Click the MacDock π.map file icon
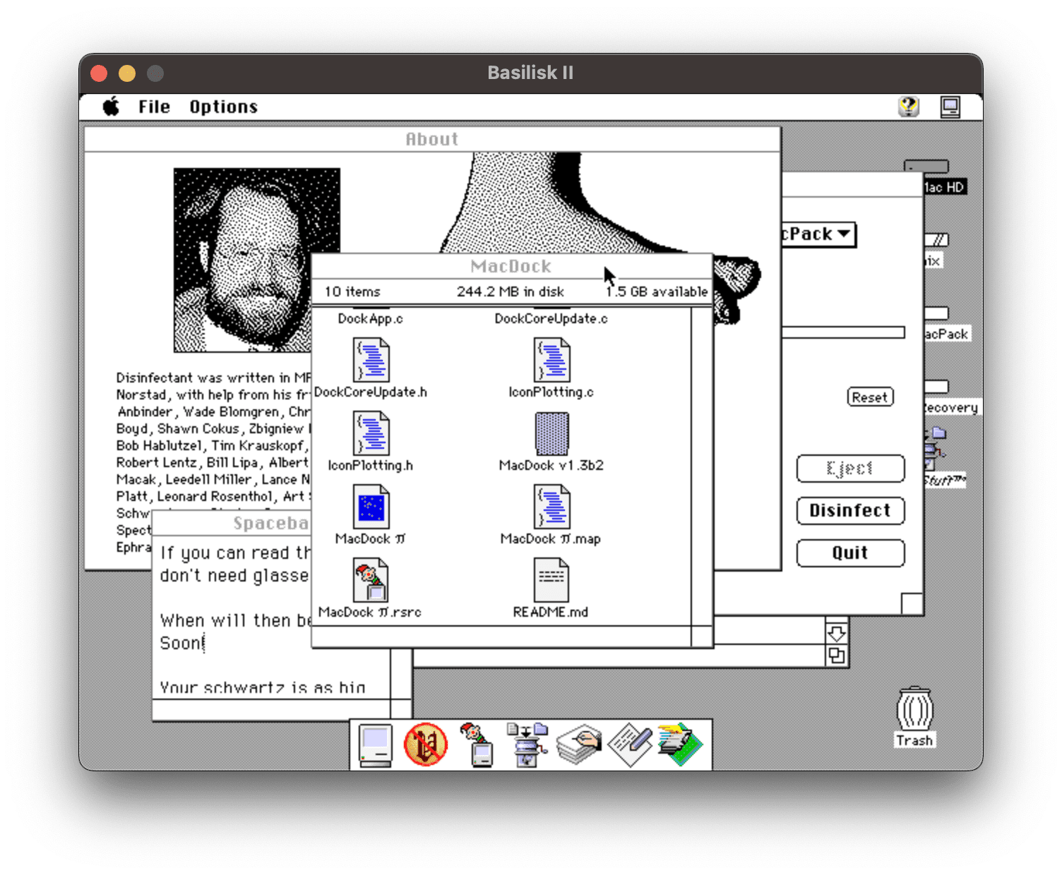 [551, 507]
